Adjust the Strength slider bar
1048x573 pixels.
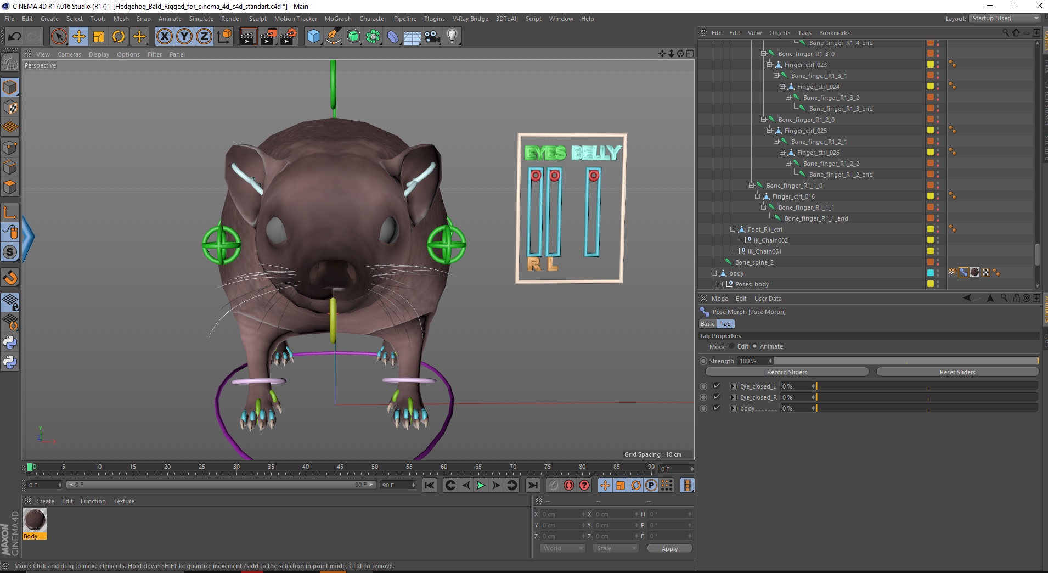click(905, 361)
